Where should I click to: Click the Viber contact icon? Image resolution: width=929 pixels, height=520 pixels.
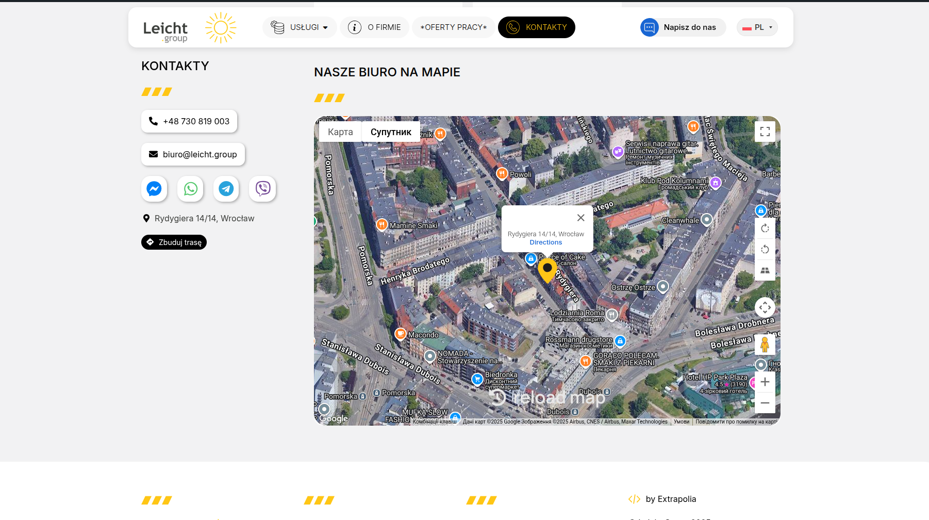[x=262, y=189]
